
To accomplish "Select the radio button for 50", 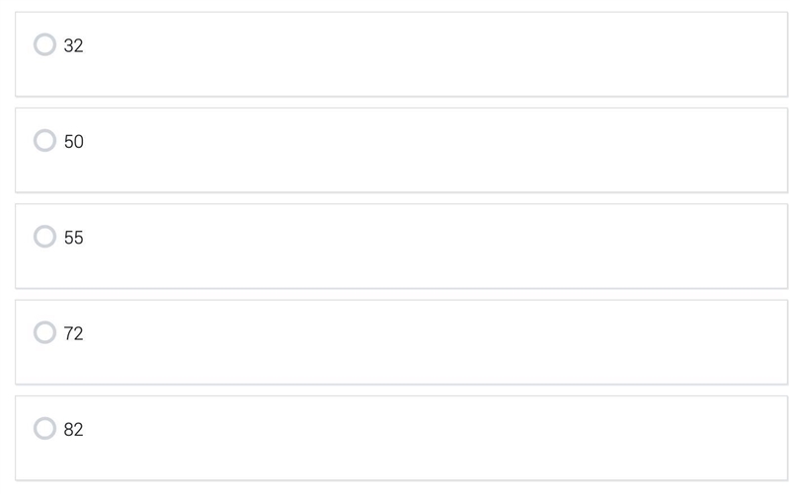I will coord(44,140).
